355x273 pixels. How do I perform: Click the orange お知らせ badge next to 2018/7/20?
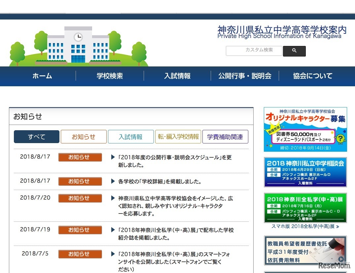(80, 198)
